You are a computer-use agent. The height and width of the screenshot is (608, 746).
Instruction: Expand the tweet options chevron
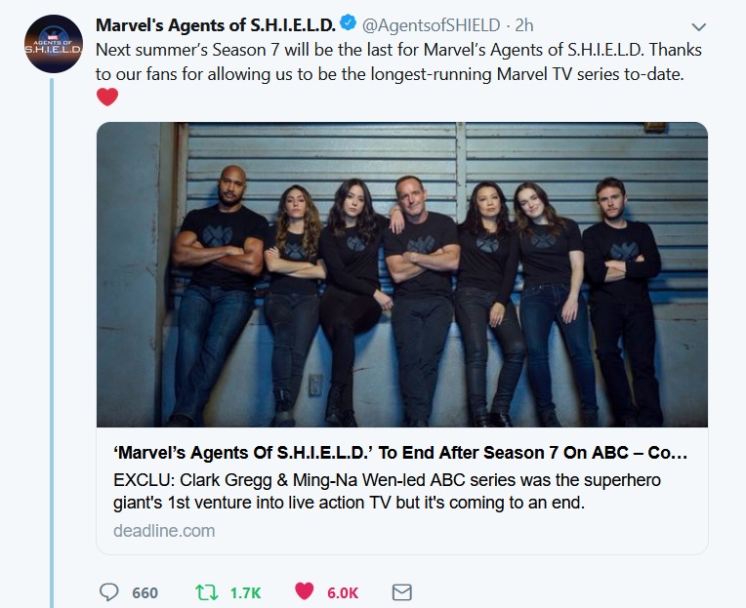tap(698, 27)
